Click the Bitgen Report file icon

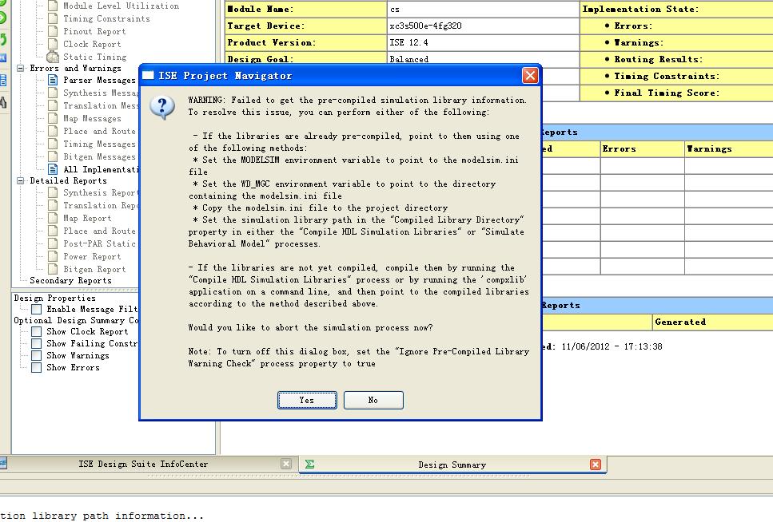tap(53, 269)
